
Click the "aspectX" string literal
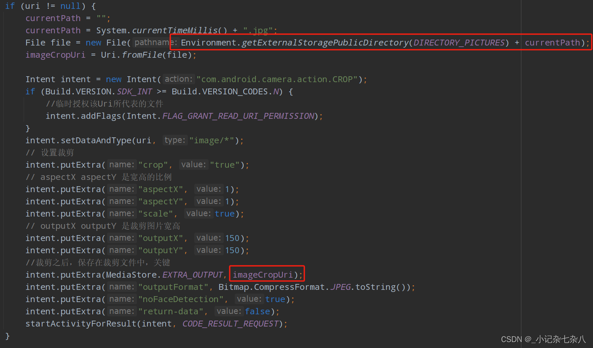pyautogui.click(x=161, y=189)
